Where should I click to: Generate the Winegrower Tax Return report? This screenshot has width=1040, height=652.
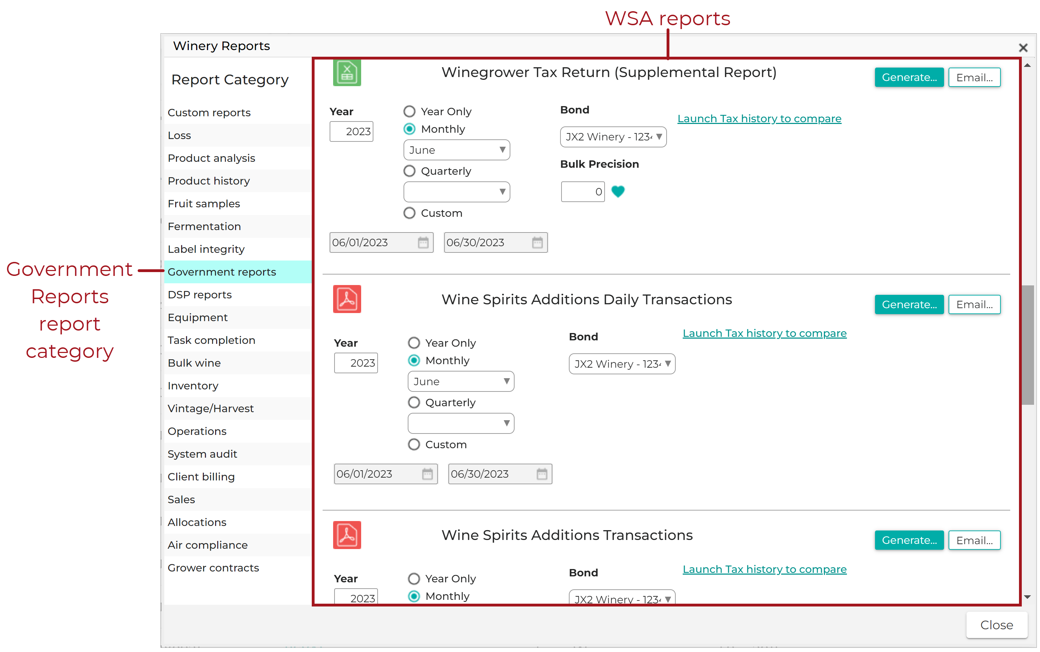click(x=909, y=77)
